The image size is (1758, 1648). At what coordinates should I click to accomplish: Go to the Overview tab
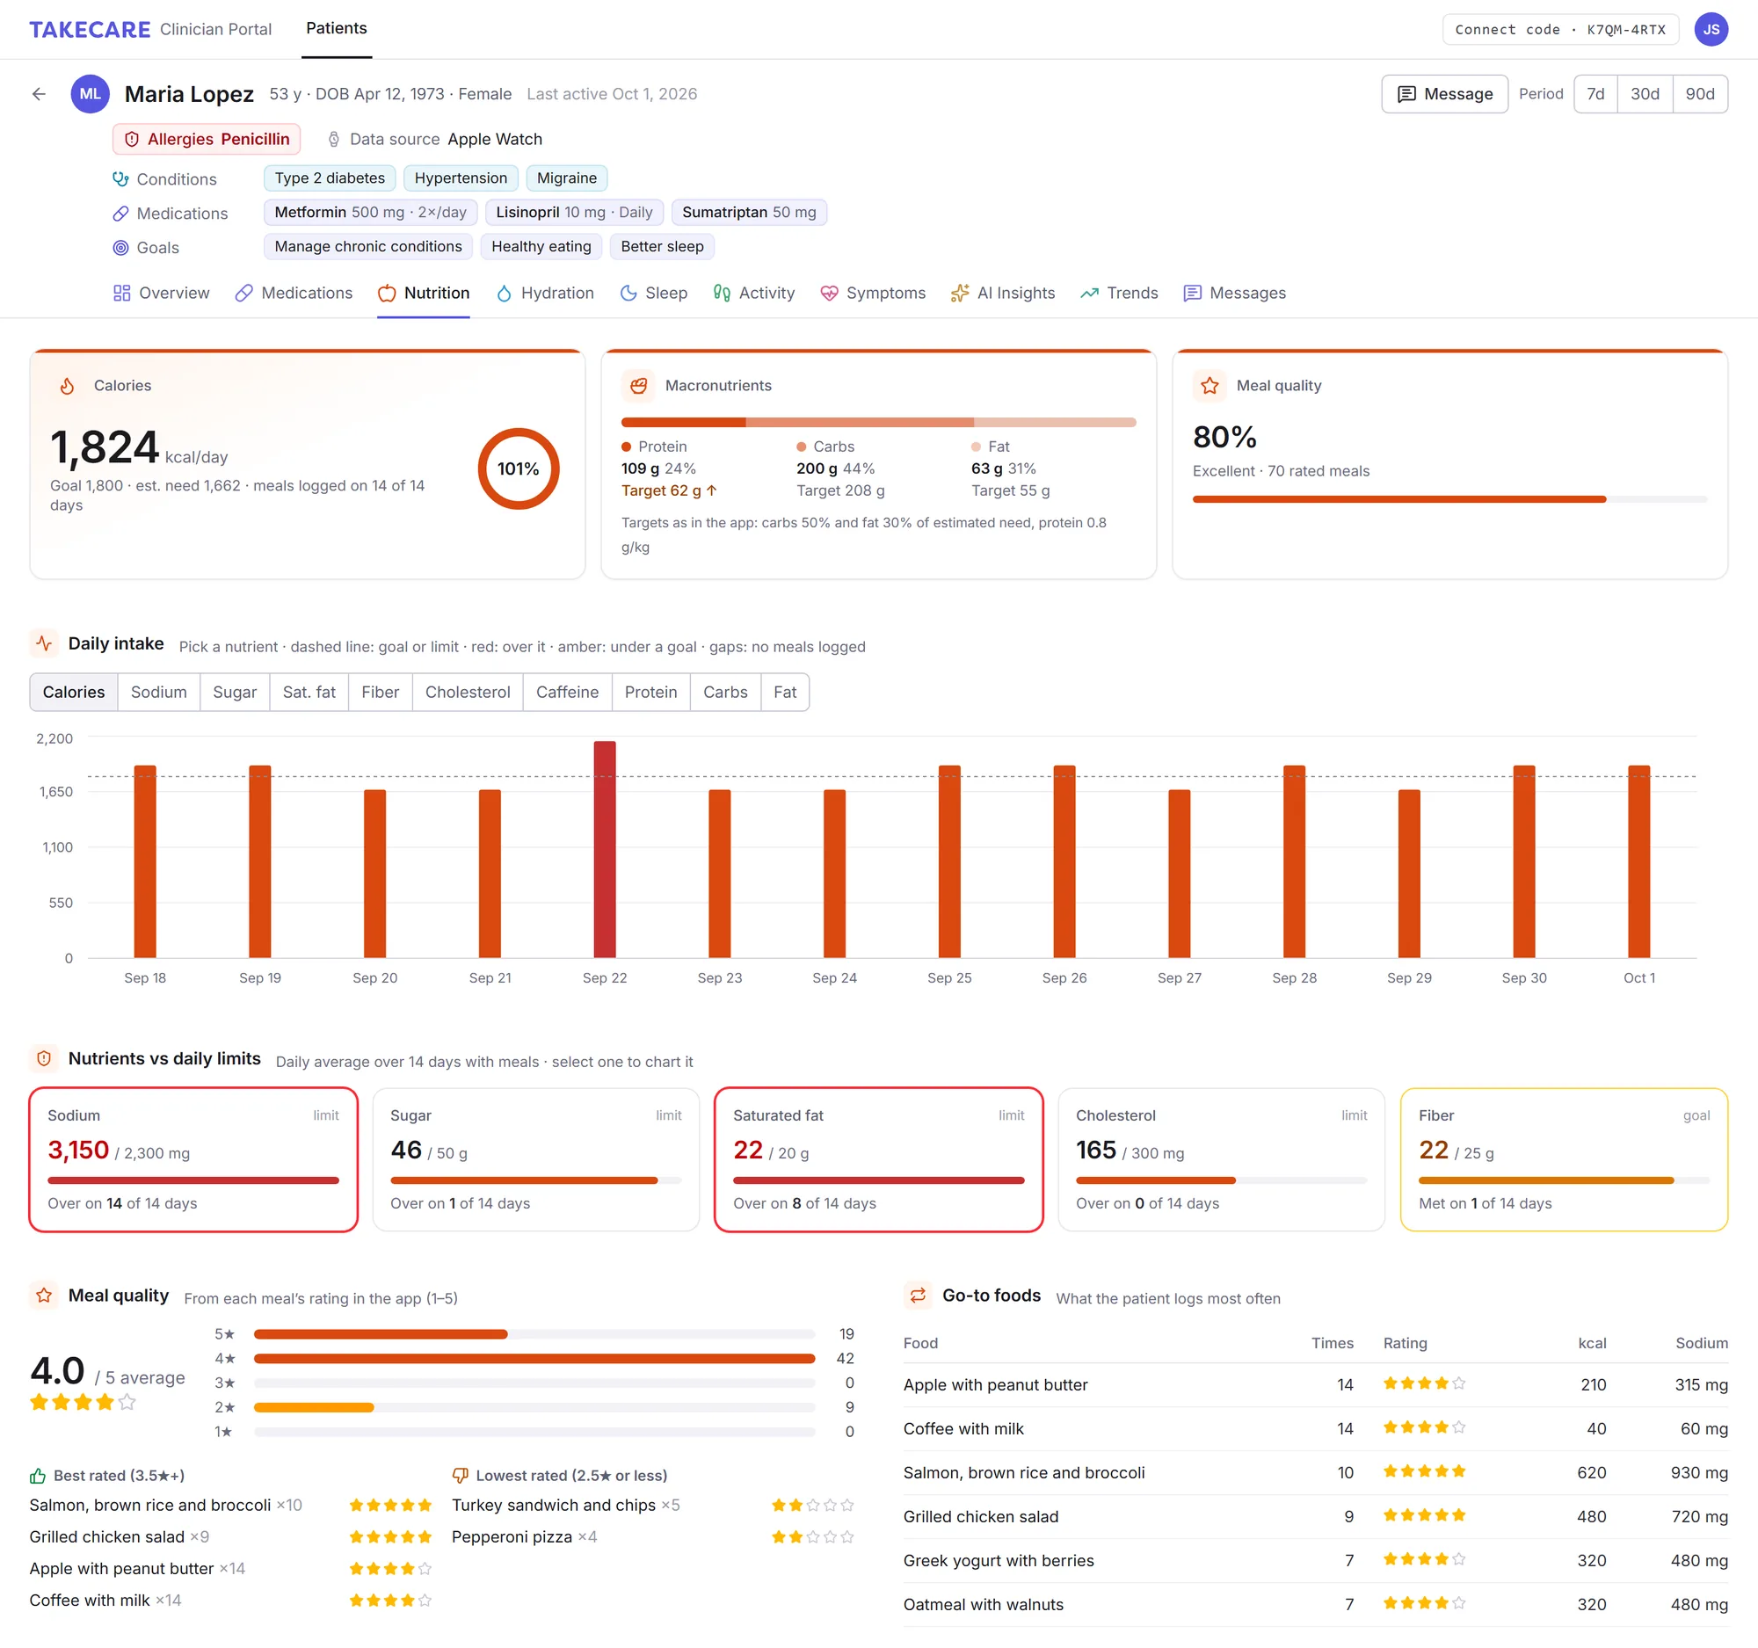[x=161, y=293]
